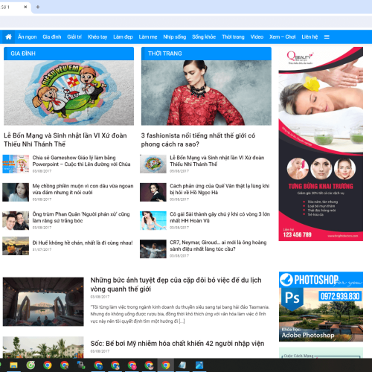Screen dimensions: 372x372
Task: Click the home icon in the navigation bar
Action: point(8,37)
